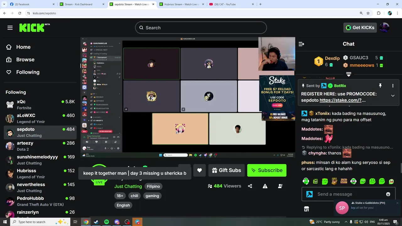
Task: Click Dexdip top gifter entry
Action: [327, 62]
